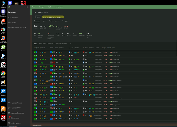This screenshot has height=127, width=177.
Task: Select hand dated 6 минут назад
Action: click(x=105, y=105)
